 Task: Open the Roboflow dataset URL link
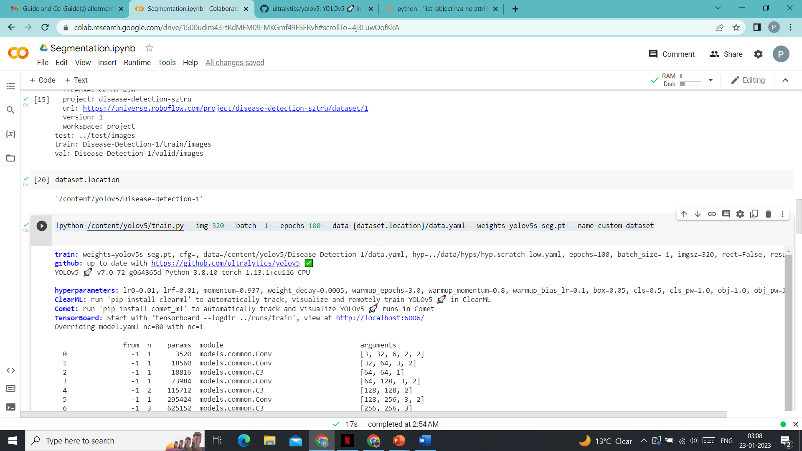coord(225,108)
